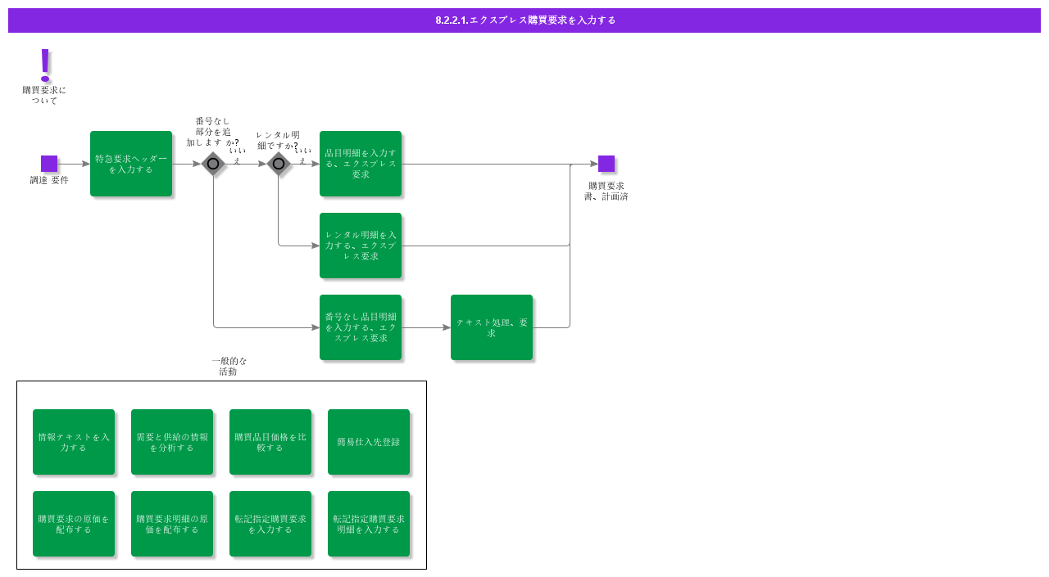This screenshot has width=1049, height=577.
Task: Click the 情報テキストを入力する activity
Action: pyautogui.click(x=74, y=442)
